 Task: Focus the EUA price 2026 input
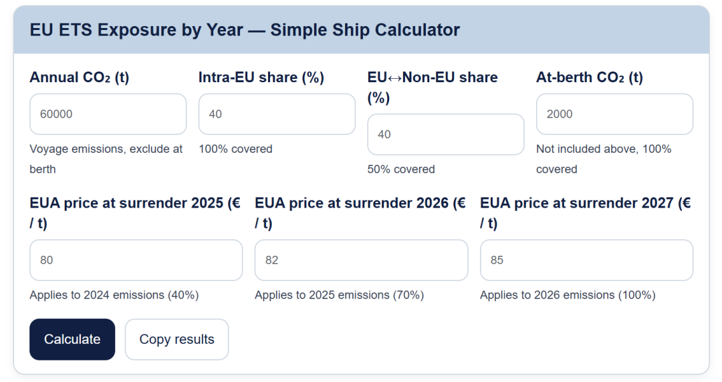(361, 260)
